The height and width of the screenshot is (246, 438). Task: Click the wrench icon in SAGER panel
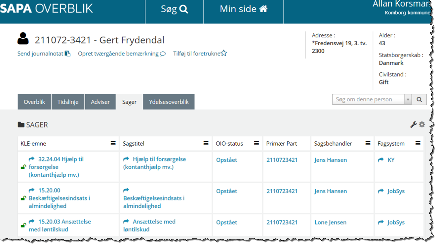(413, 124)
